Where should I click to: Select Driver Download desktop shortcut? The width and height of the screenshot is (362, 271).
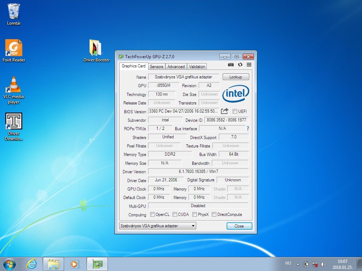pyautogui.click(x=14, y=127)
